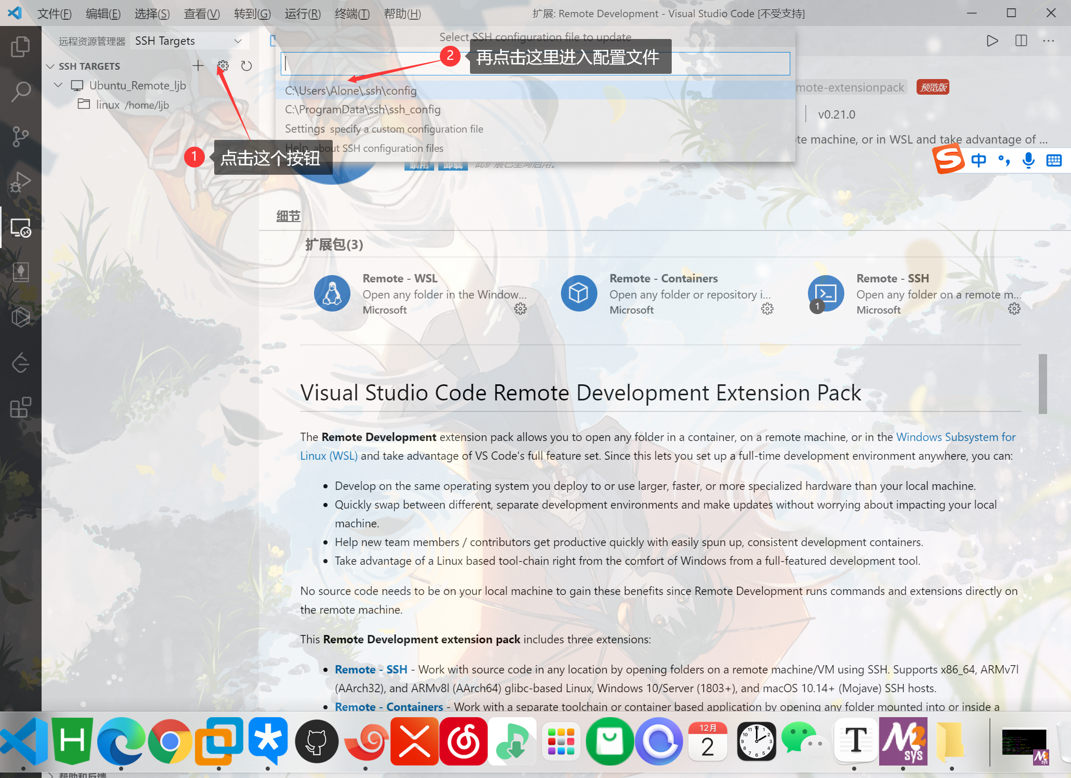Open the 文件(F) menu
1071x778 pixels.
pos(54,14)
